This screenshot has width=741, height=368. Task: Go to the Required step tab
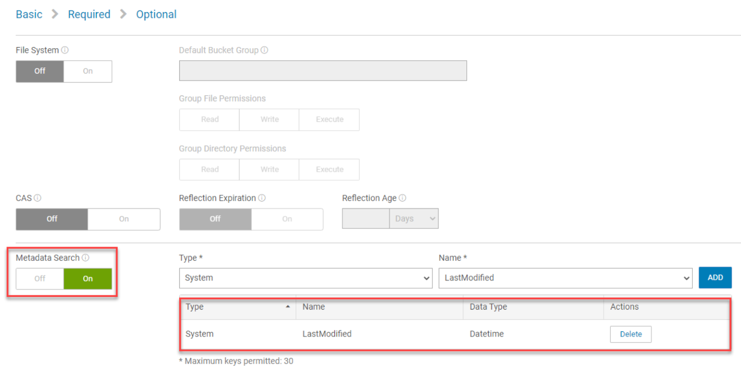pos(89,14)
